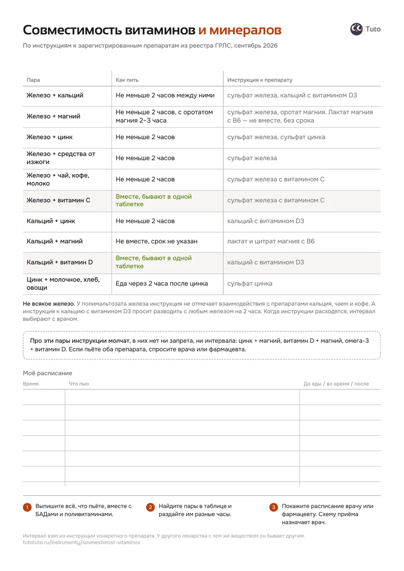Select the 'Железо + витамин C' highlighted row
This screenshot has width=404, height=571.
pos(202,201)
